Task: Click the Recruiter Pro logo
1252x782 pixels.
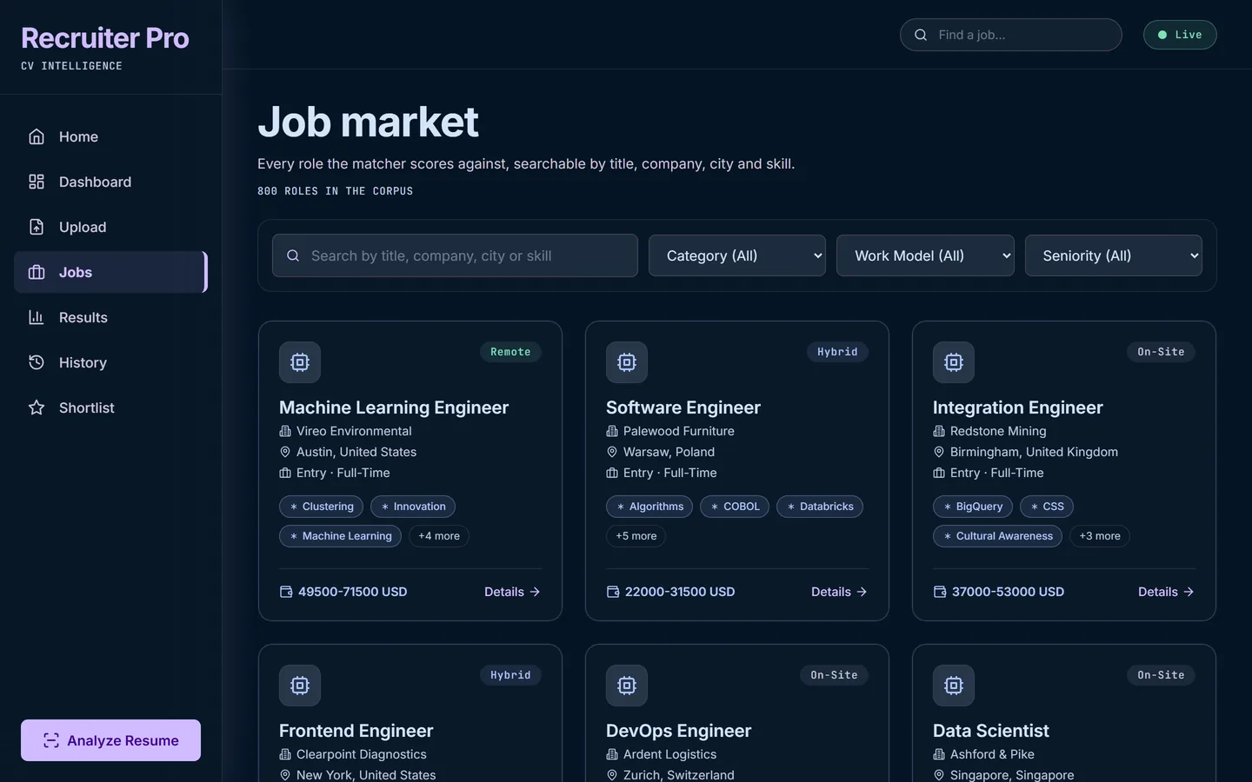Action: pos(105,38)
